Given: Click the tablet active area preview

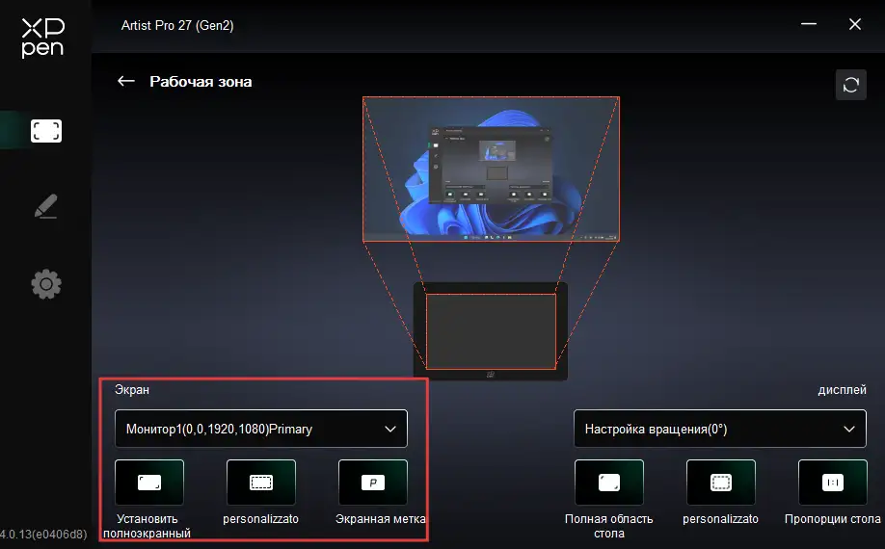Looking at the screenshot, I should point(491,331).
